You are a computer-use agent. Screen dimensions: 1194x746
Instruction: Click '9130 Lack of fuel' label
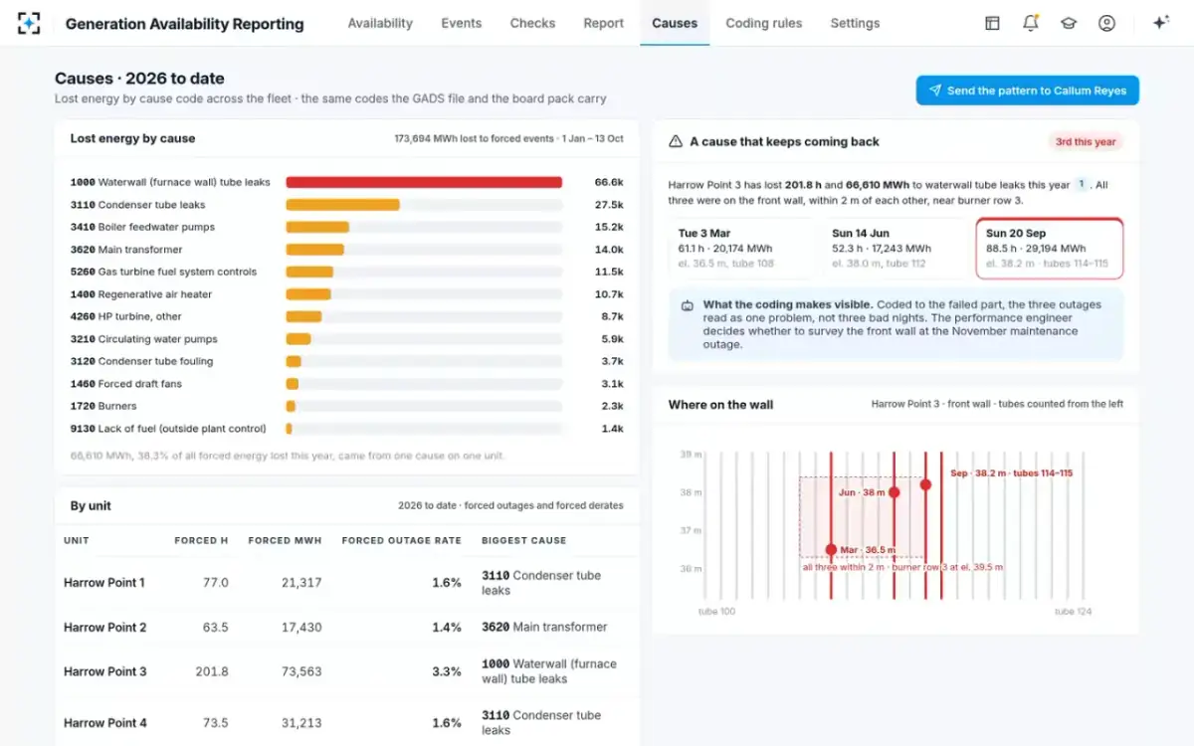tap(168, 429)
